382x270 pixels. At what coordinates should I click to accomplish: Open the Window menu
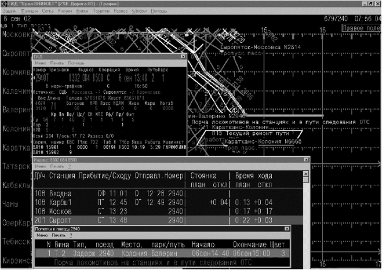(139, 11)
